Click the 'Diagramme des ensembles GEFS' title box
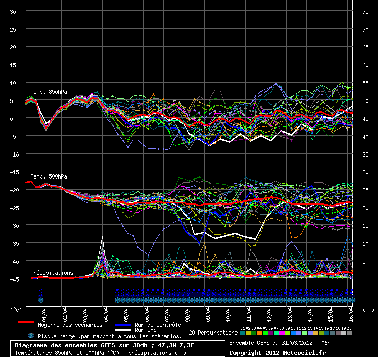This screenshot has height=357, width=378. (117, 348)
